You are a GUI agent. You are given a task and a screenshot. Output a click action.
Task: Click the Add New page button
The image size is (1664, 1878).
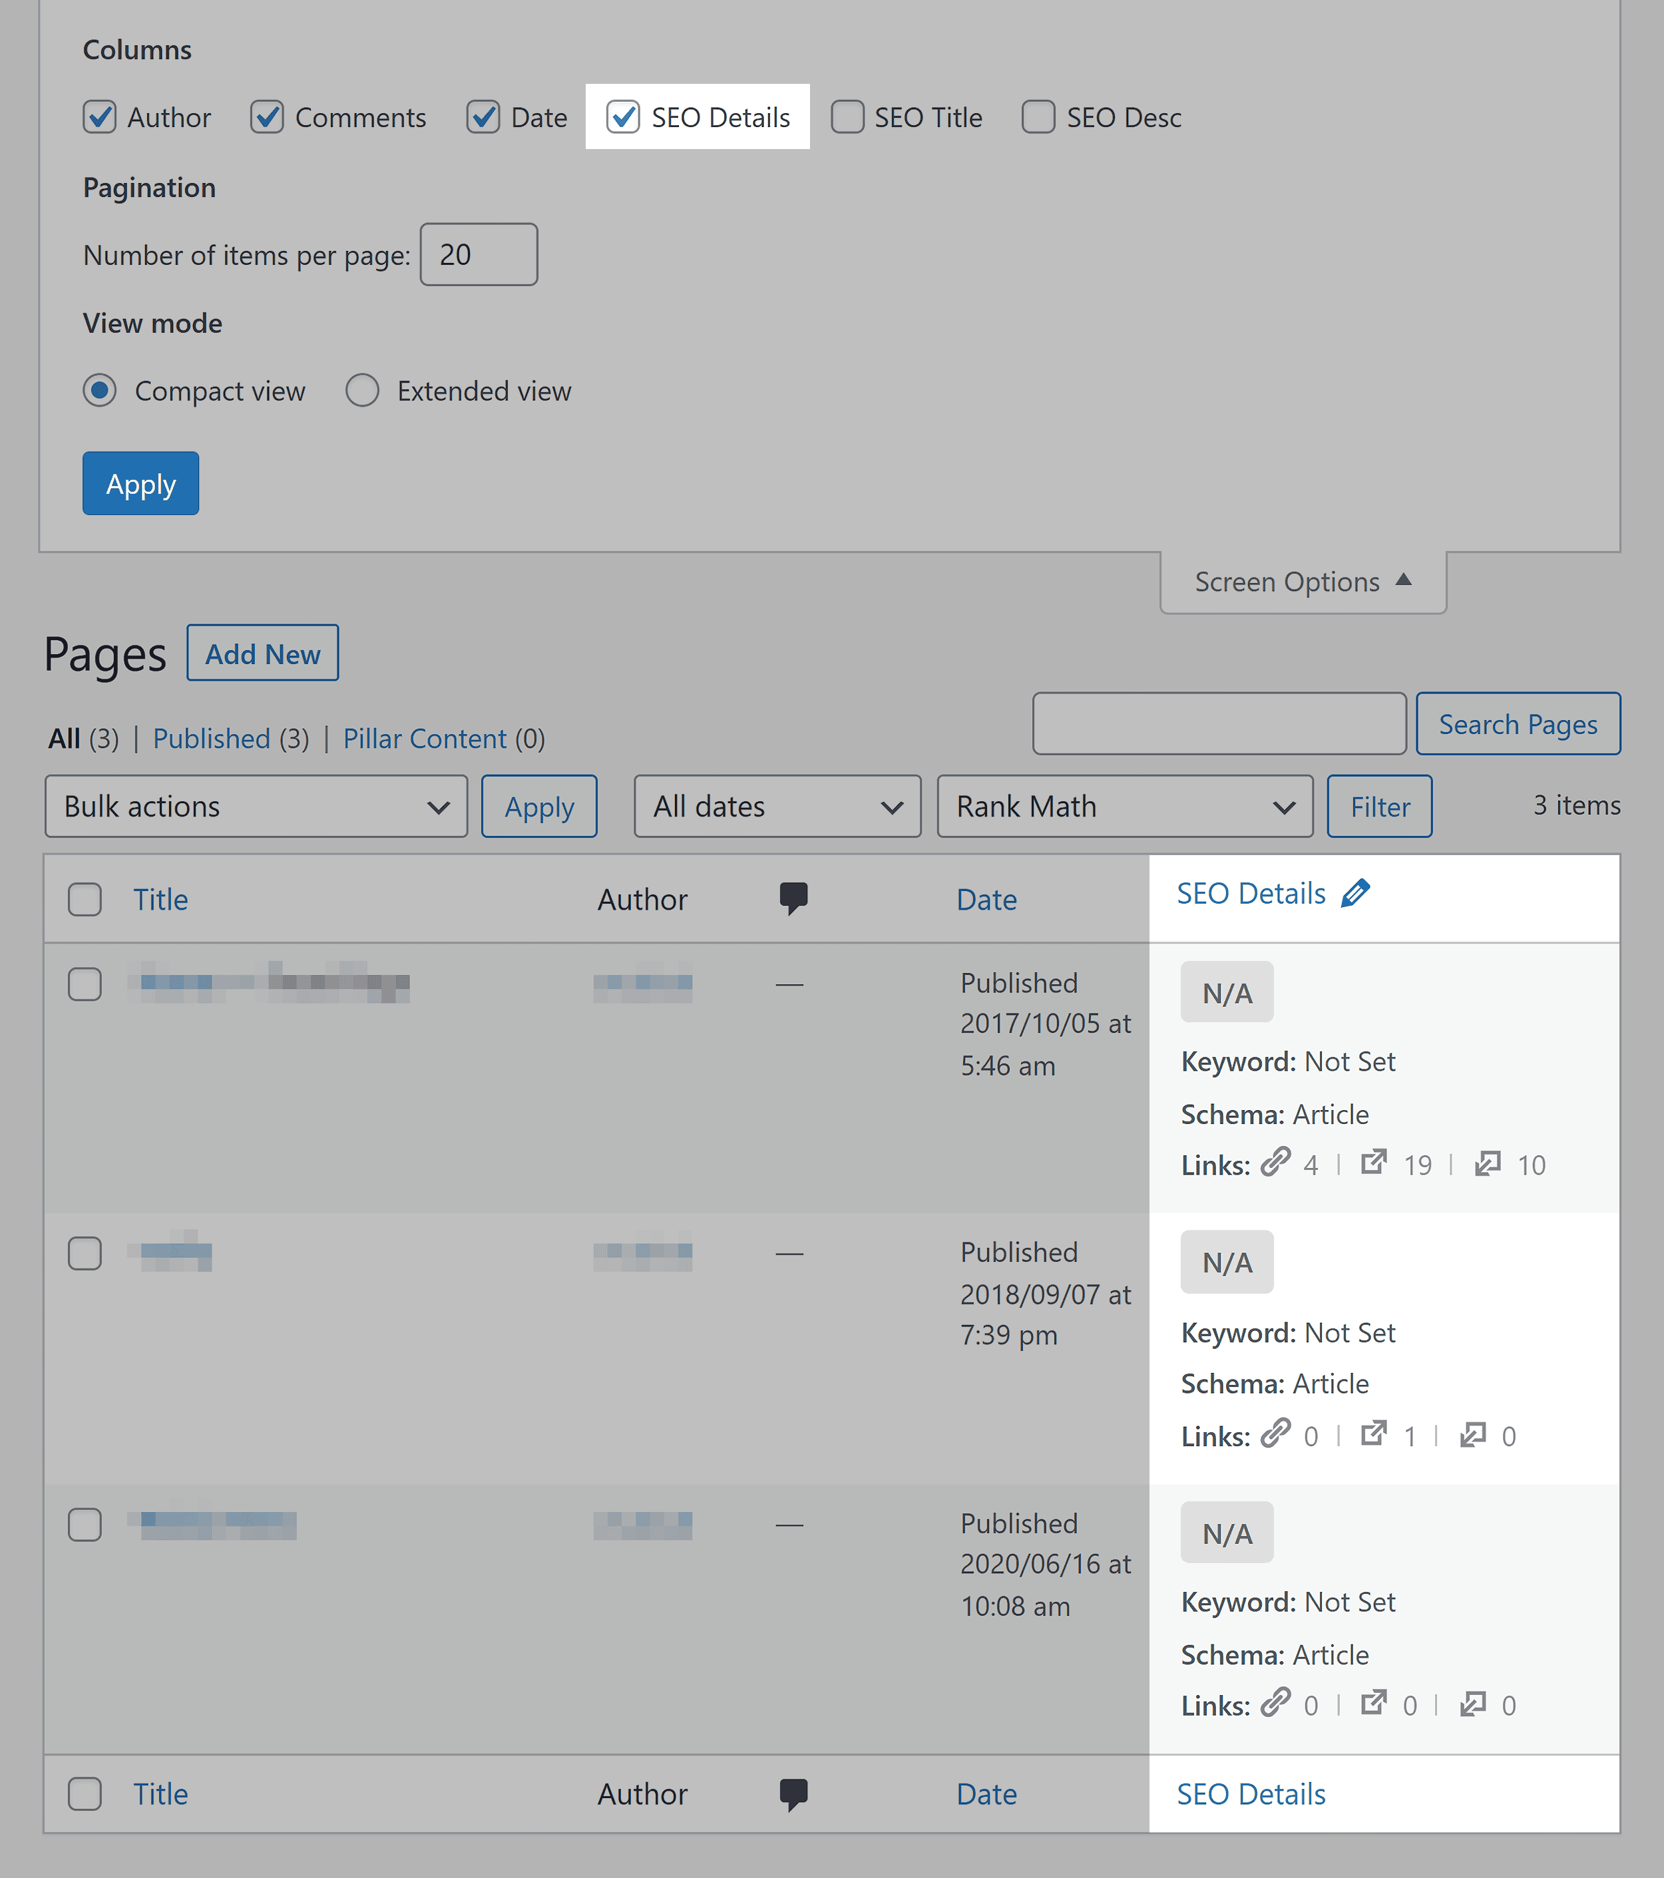[262, 654]
